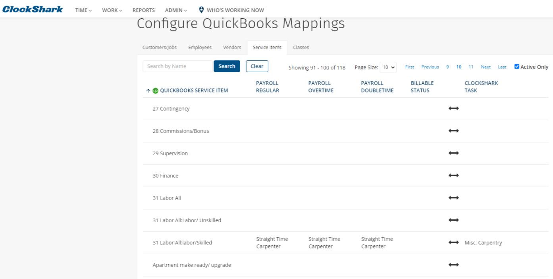Click the mapping arrow for 27 Contingency
The image size is (553, 279).
[454, 109]
